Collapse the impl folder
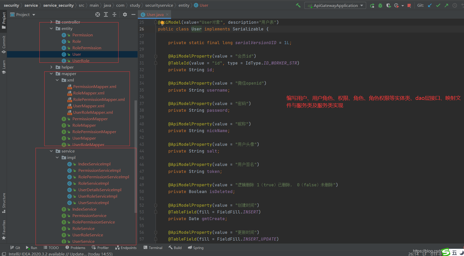The image size is (464, 256). 57,157
